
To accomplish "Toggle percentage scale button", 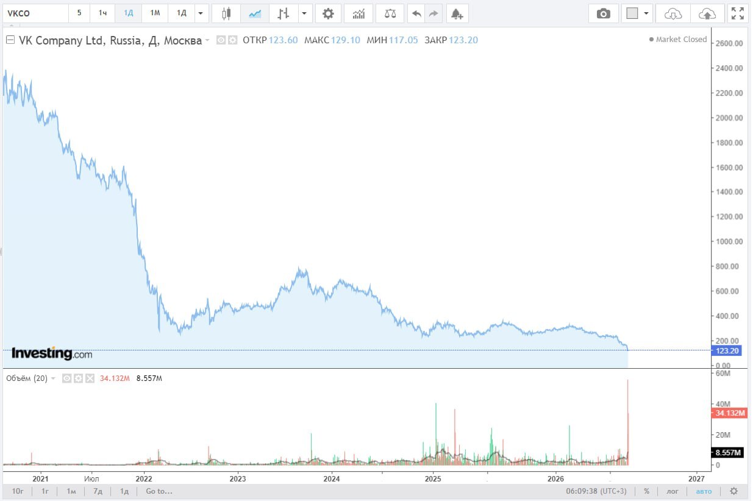I will coord(646,491).
